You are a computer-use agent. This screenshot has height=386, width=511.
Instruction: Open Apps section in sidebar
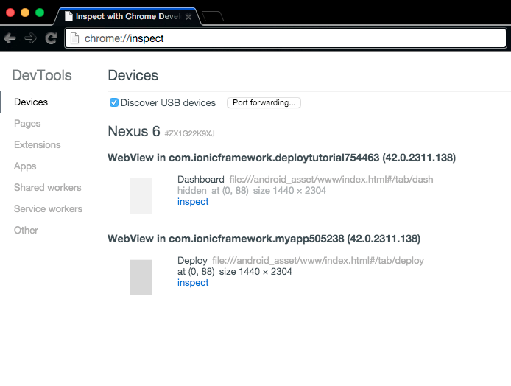coord(25,166)
